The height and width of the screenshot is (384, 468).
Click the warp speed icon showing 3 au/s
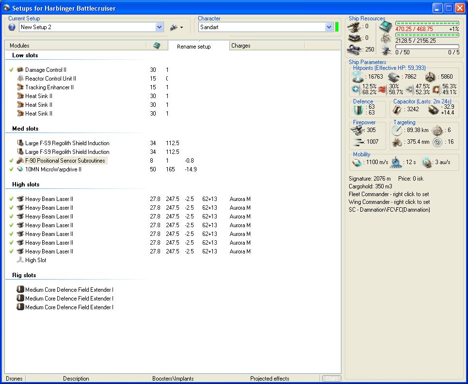tap(427, 162)
